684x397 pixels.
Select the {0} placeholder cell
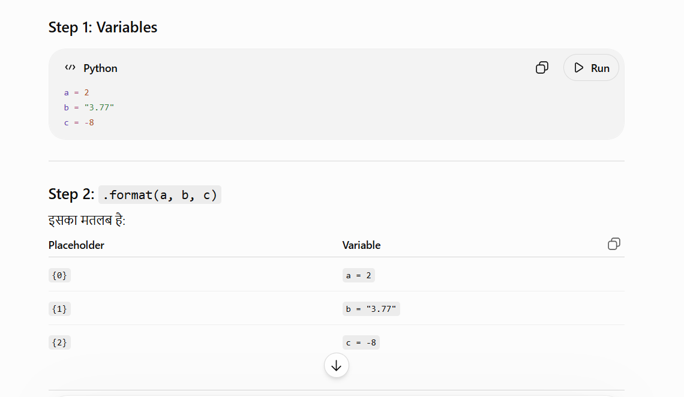click(59, 275)
